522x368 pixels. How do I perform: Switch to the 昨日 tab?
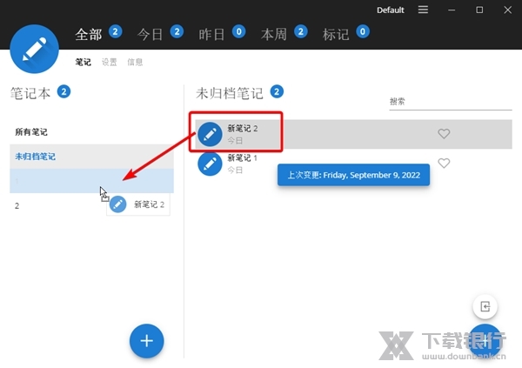212,34
